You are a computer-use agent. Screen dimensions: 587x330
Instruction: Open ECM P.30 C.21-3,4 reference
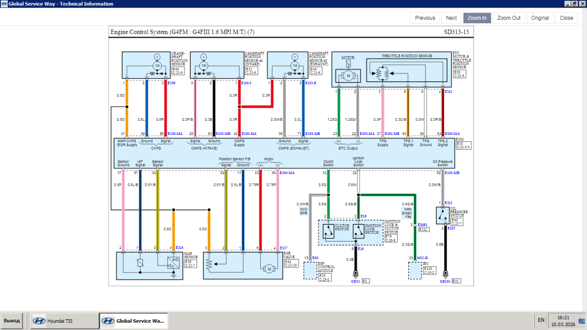coord(463,145)
